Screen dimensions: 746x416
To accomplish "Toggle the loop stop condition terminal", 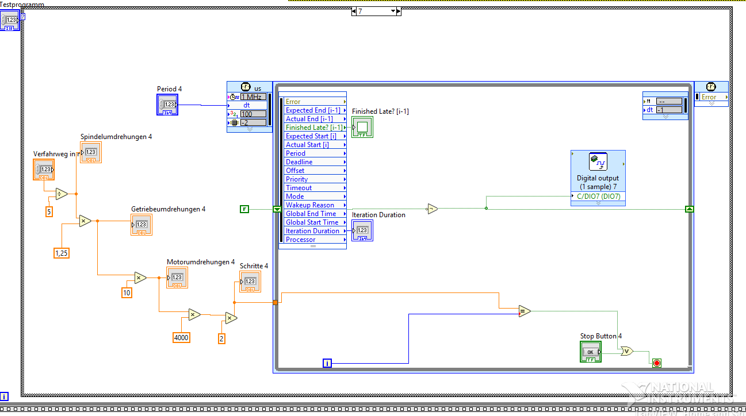I will 657,363.
